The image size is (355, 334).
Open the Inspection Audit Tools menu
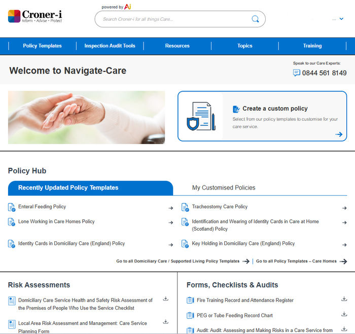[x=110, y=46]
